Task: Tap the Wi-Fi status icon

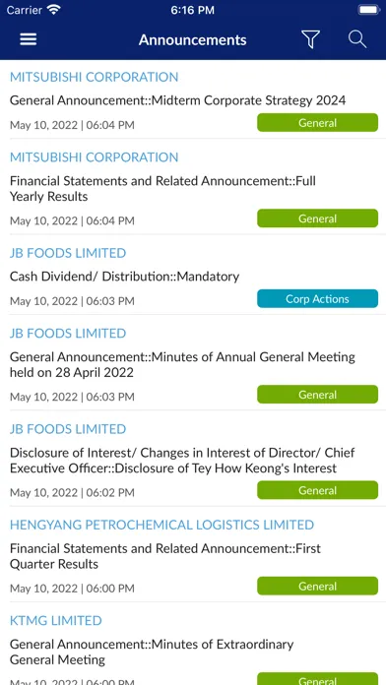Action: point(54,10)
